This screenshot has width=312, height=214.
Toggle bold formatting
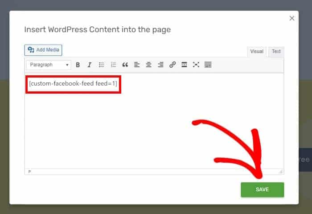tap(78, 65)
